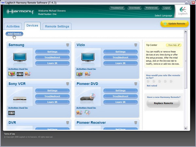Open Samsung's Watch TV activity icon
Screen dimensions: 196x147
coord(12,74)
